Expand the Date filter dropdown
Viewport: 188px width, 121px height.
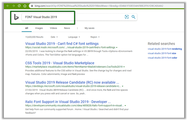(54, 37)
